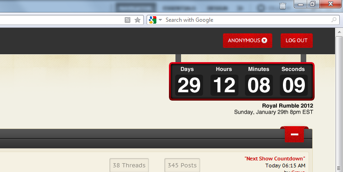Click the Today 06:15 AM timestamp
This screenshot has width=343, height=172.
tap(285, 166)
